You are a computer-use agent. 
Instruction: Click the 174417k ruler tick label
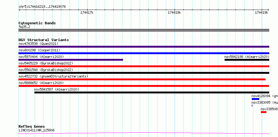click(87, 12)
